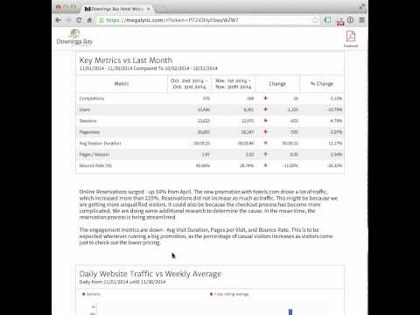
Task: Click the up arrow in Pages / Session row
Action: coord(265,154)
